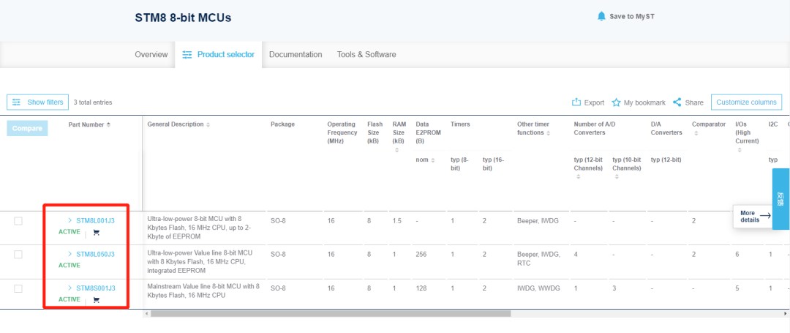This screenshot has height=333, width=790.
Task: Click the Show filters sliders icon
Action: [x=17, y=102]
